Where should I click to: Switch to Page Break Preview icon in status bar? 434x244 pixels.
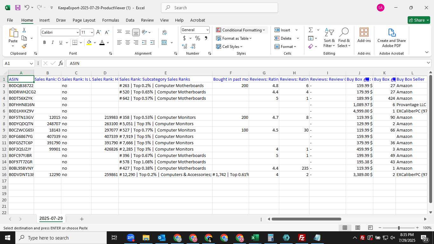tap(370, 228)
